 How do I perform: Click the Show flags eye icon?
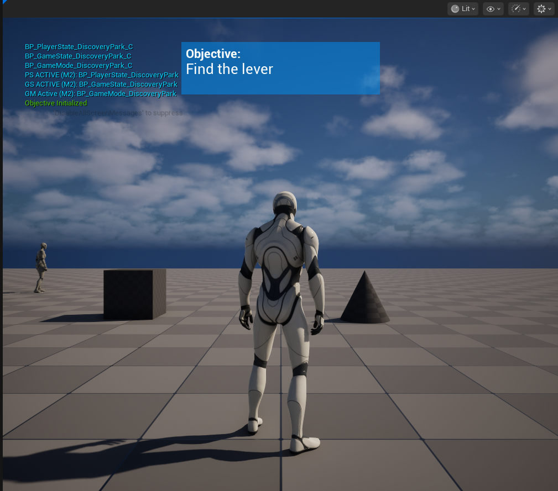(x=490, y=9)
